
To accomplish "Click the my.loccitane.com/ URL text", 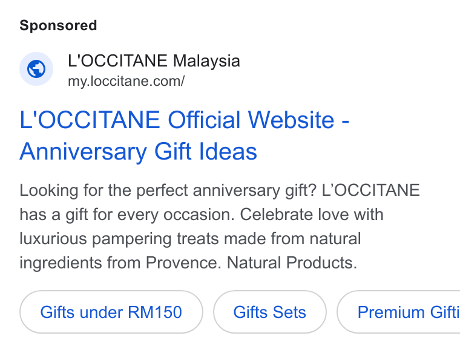I will (126, 81).
